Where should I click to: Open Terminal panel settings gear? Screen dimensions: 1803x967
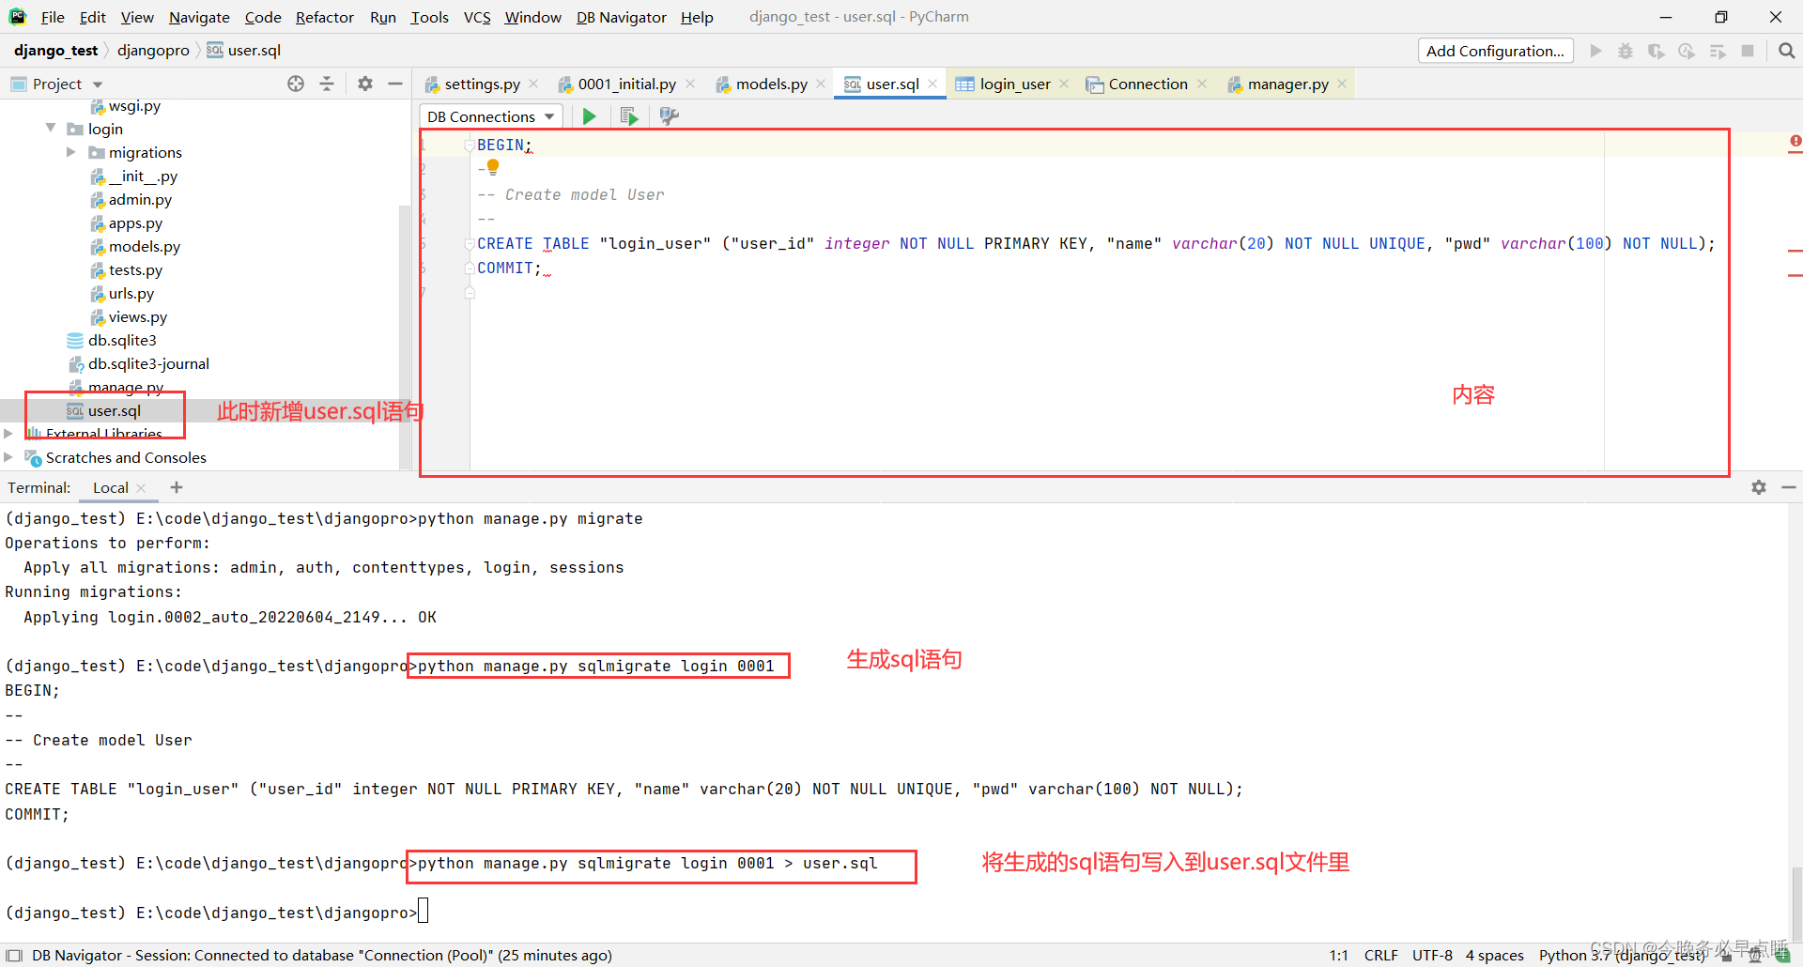click(x=1759, y=487)
